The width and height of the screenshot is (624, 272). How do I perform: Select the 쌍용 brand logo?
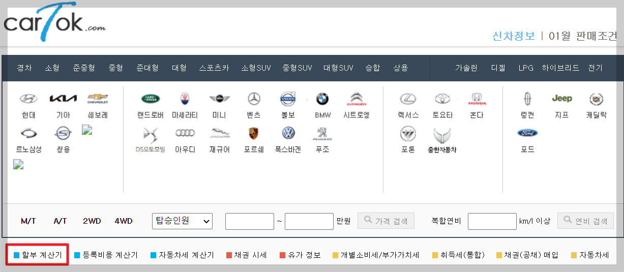(x=63, y=133)
